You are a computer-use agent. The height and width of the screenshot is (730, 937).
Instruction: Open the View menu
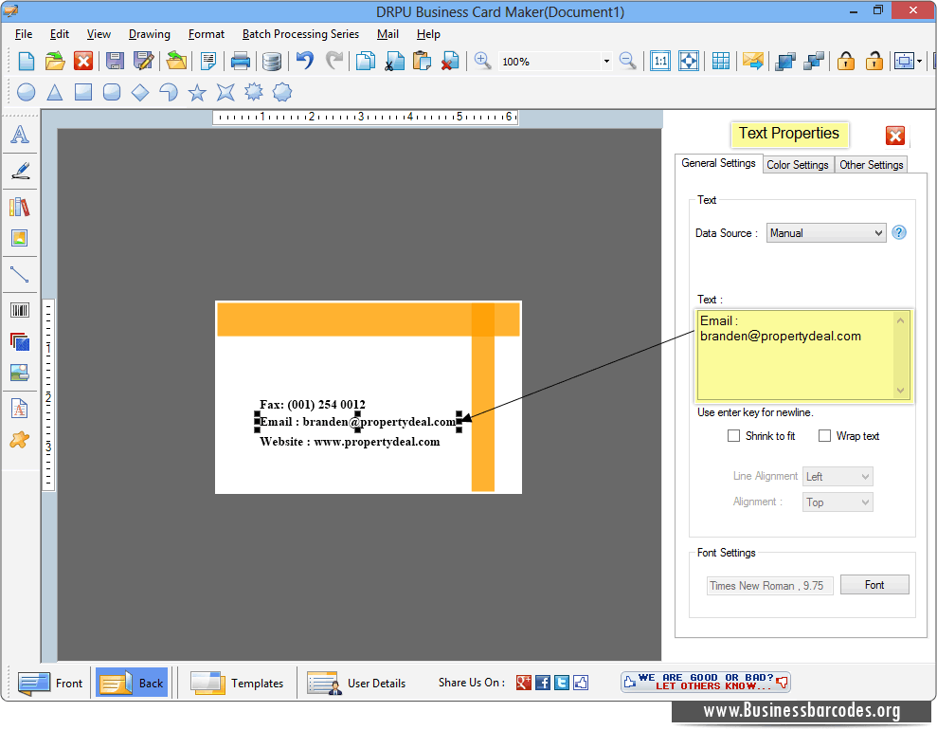(x=99, y=34)
